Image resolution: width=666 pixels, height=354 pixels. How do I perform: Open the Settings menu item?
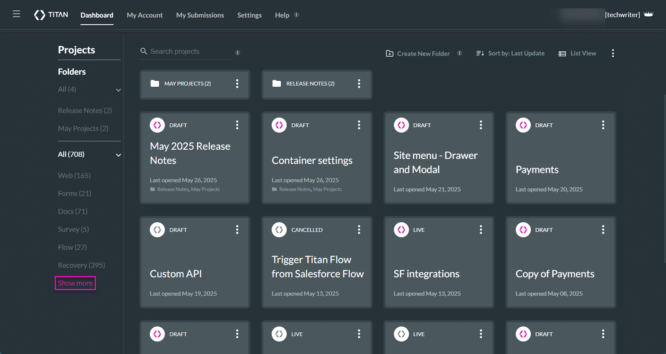[x=249, y=15]
